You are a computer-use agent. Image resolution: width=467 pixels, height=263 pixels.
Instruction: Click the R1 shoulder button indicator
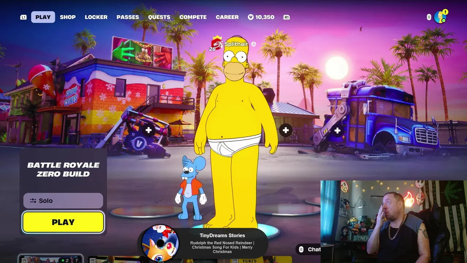point(286,17)
